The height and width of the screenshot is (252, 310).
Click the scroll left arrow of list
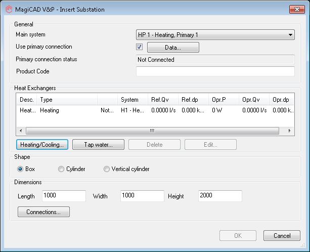[21, 131]
